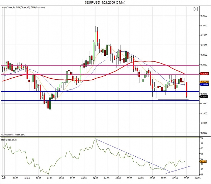Image resolution: width=211 pixels, height=184 pixels.
Task: Click the SMA(Close,40) indicator label
Action: pos(38,7)
